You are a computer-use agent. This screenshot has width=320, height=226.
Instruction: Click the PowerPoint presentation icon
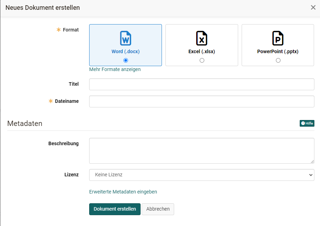pos(278,38)
